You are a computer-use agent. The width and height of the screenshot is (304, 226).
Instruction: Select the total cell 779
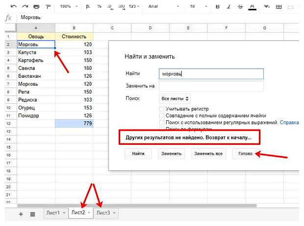(x=74, y=123)
